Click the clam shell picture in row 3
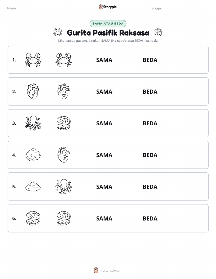216x279 pixels. pyautogui.click(x=64, y=123)
